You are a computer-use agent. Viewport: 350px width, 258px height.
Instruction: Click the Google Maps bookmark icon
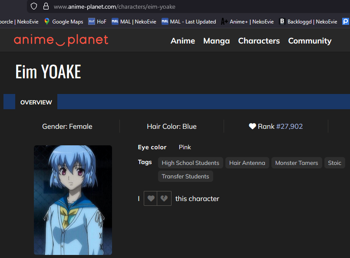tap(46, 21)
